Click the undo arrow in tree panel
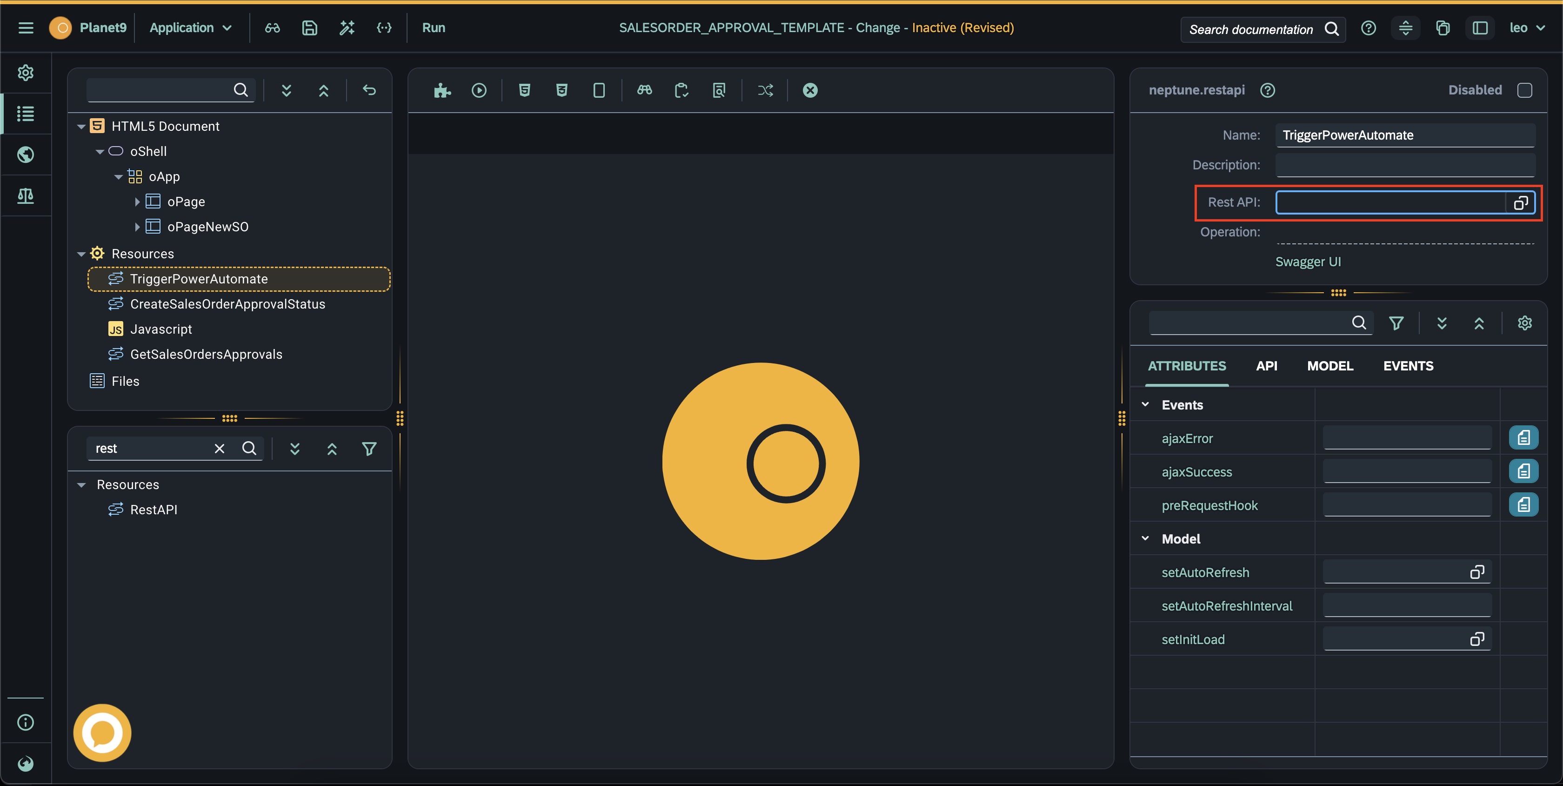Image resolution: width=1563 pixels, height=786 pixels. point(369,90)
